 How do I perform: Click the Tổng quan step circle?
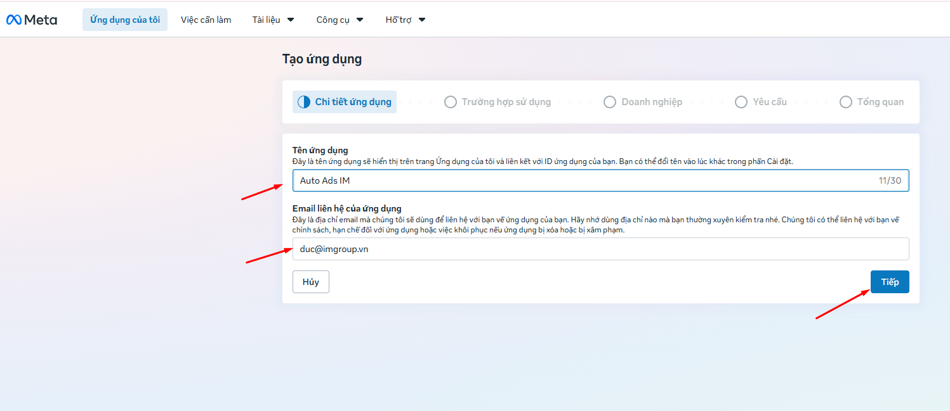[846, 102]
